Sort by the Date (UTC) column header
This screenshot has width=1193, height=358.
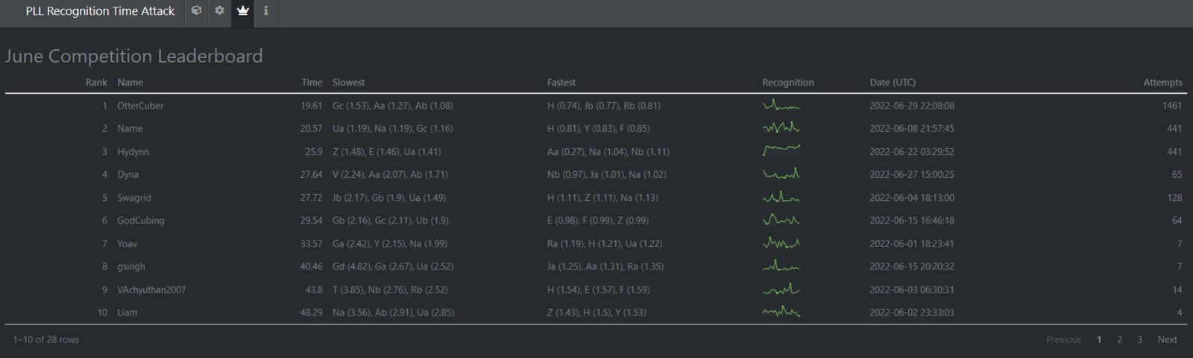click(x=893, y=83)
